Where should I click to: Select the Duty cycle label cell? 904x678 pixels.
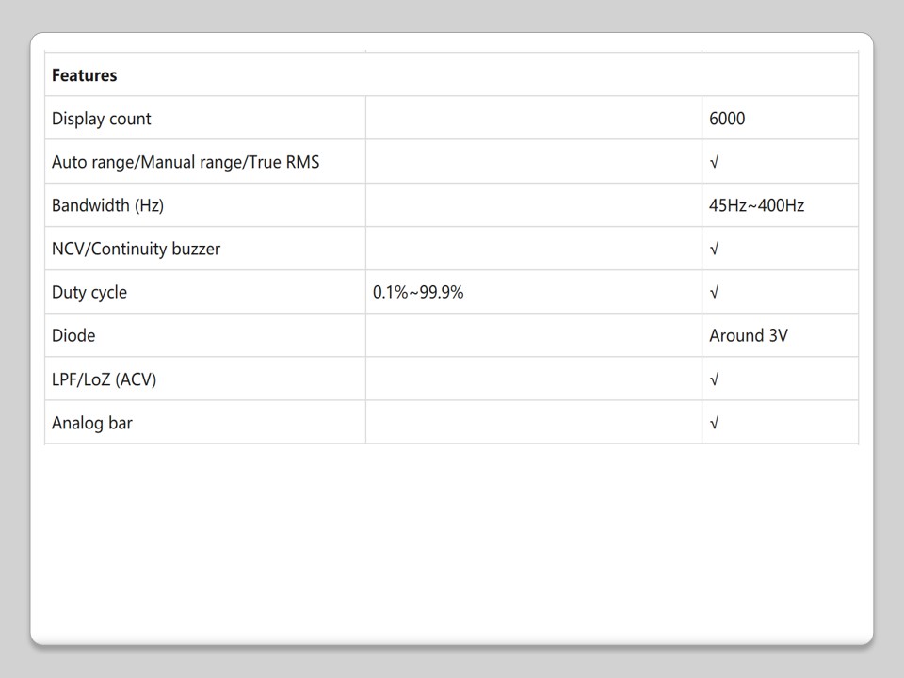pos(89,292)
